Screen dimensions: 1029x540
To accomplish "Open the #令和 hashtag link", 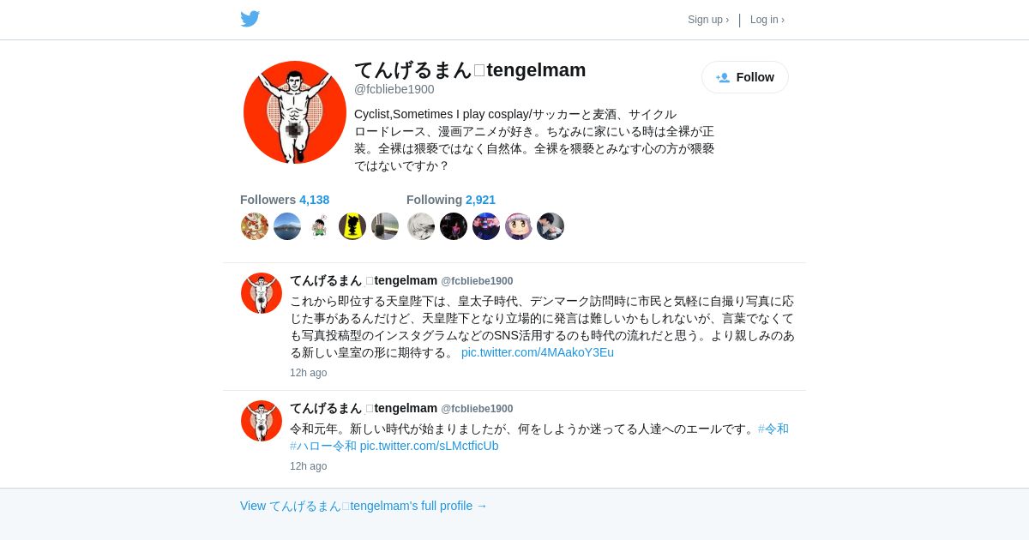I will click(773, 429).
